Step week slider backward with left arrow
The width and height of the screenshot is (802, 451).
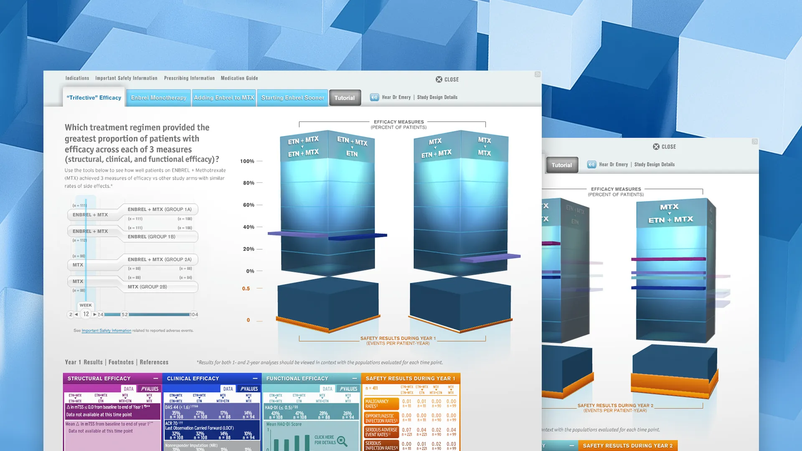[x=76, y=314]
